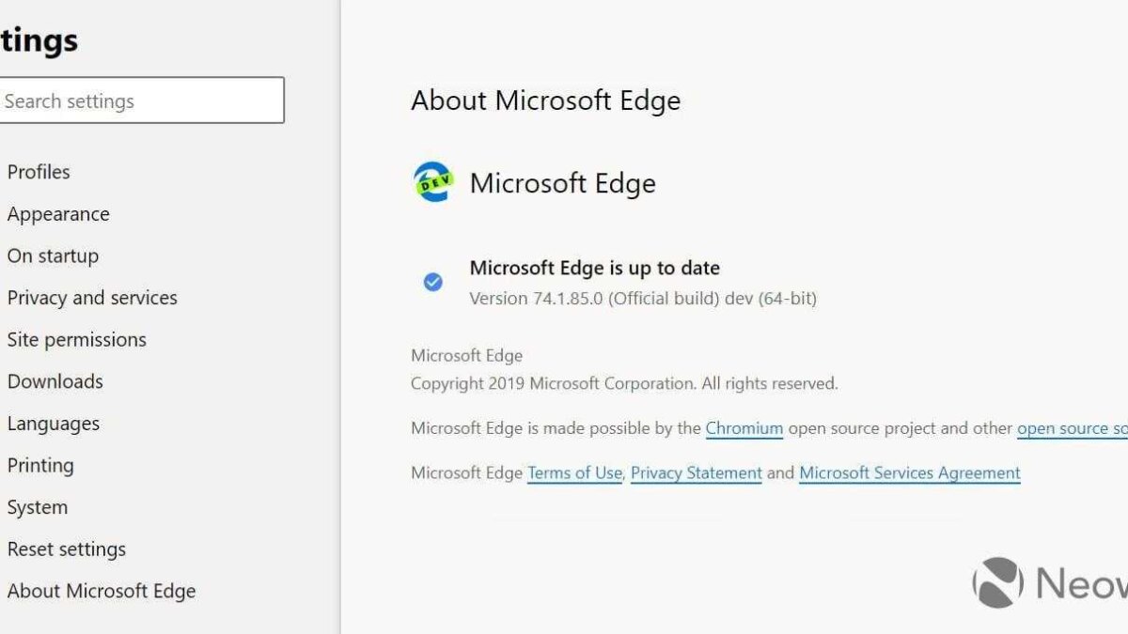Open the System settings section

(x=38, y=506)
